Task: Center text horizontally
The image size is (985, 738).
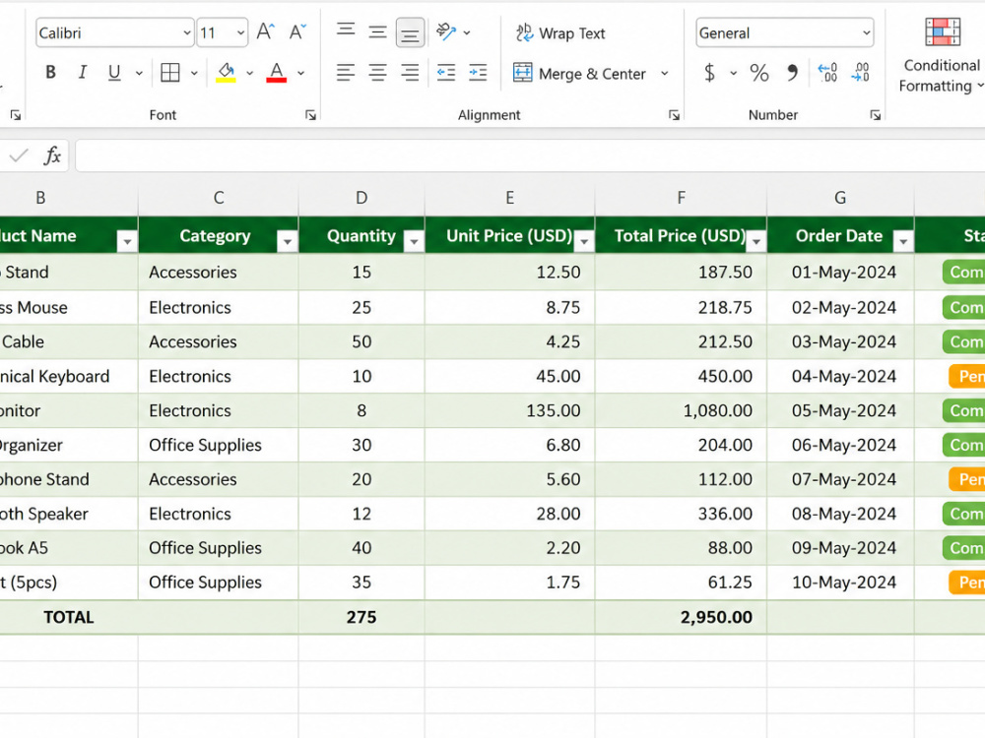Action: tap(377, 73)
